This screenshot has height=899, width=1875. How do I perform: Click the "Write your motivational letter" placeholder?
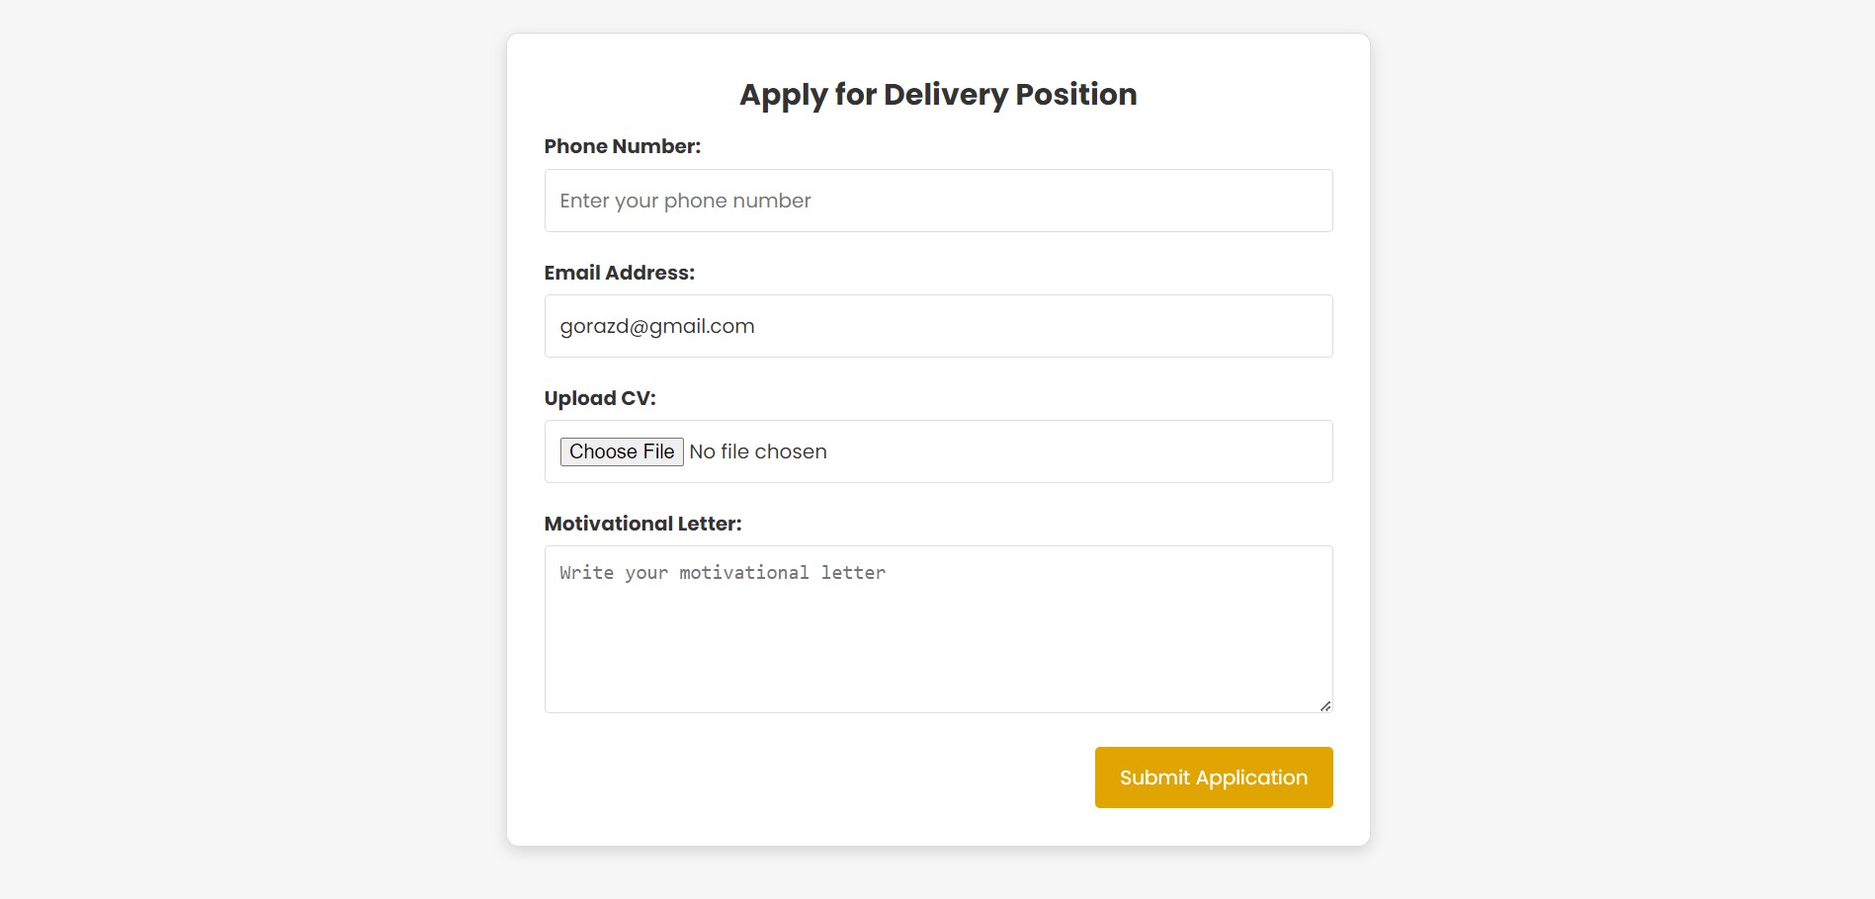click(x=722, y=573)
